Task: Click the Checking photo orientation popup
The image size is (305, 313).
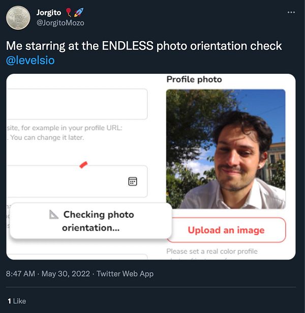Action: [90, 221]
